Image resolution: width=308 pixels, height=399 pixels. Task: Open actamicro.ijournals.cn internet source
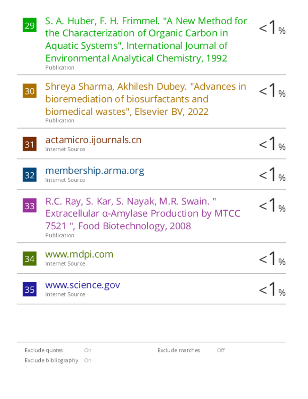(93, 140)
